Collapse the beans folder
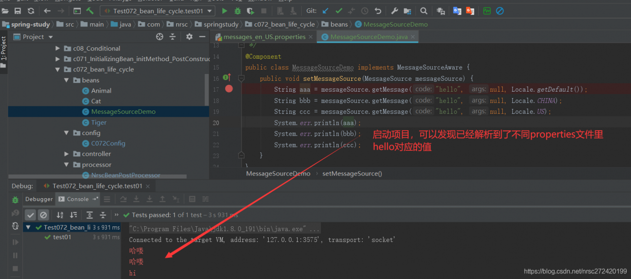Screen dimensions: 631x279 [x=67, y=80]
